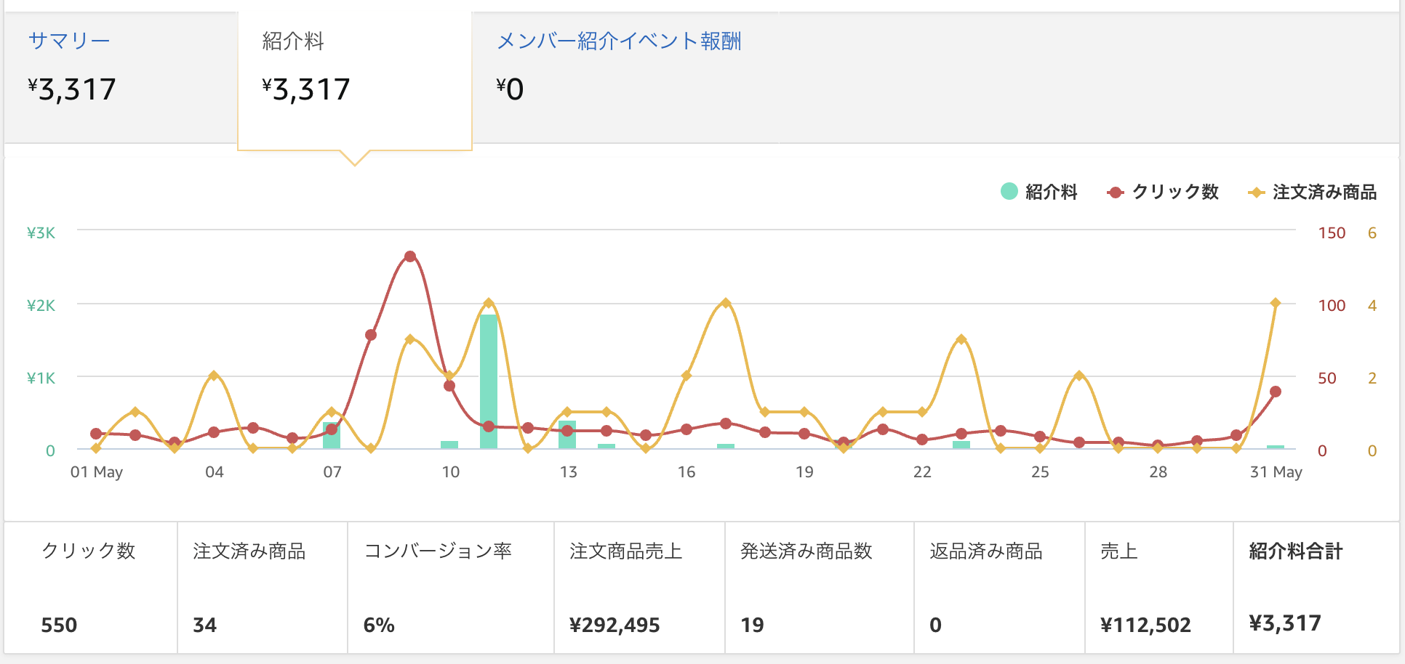Open the メンバー紹介イベント報酬 tab
Screen dimensions: 1405x664
click(x=619, y=41)
